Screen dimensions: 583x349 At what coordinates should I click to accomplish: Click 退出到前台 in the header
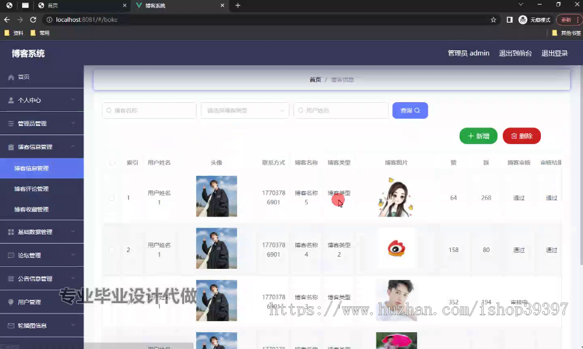(x=515, y=54)
